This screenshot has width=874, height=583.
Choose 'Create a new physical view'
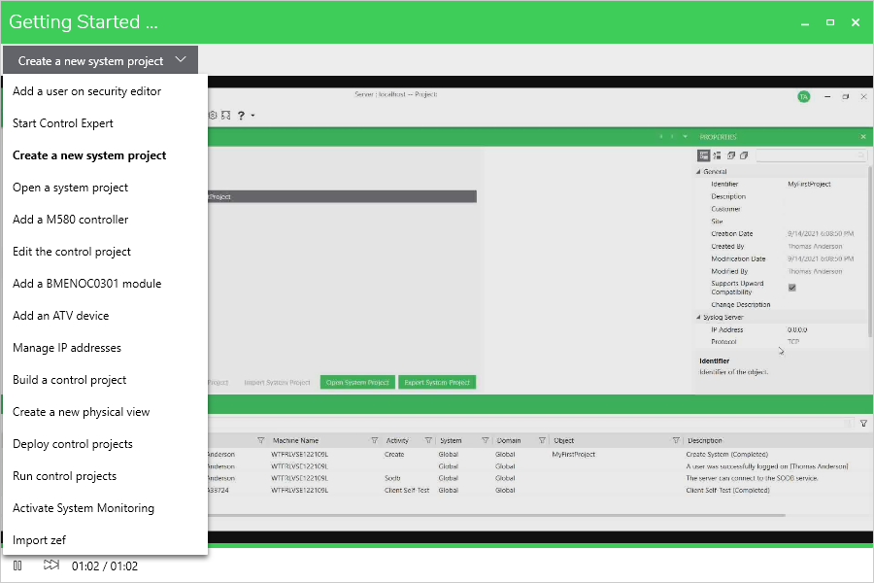click(x=82, y=412)
